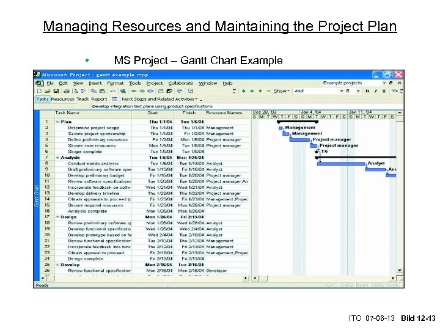The width and height of the screenshot is (440, 330).
Task: Select the Scope complete milestone diamond 1/6
Action: [317, 152]
